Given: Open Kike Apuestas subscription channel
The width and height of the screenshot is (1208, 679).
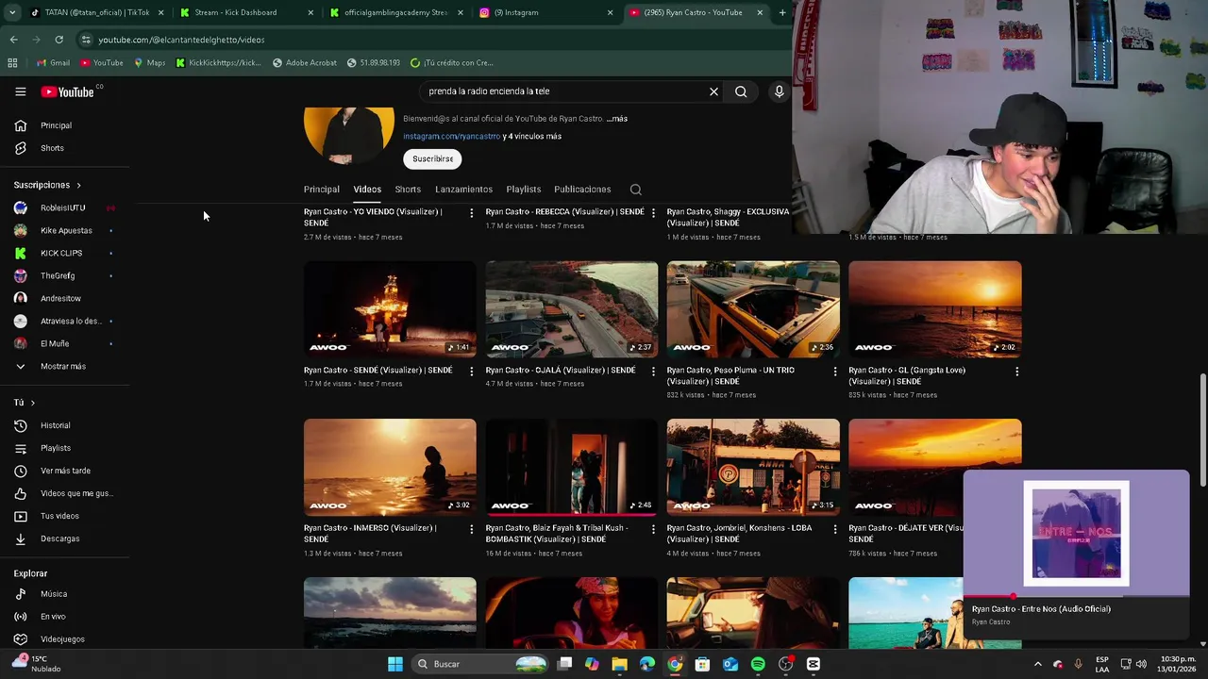Looking at the screenshot, I should 64,231.
